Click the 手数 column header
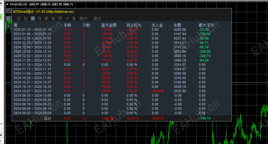Screen dimensions: 268x144 click(x=67, y=25)
